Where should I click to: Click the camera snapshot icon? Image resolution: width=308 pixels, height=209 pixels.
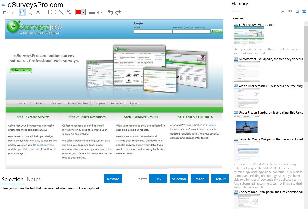(x=290, y=11)
